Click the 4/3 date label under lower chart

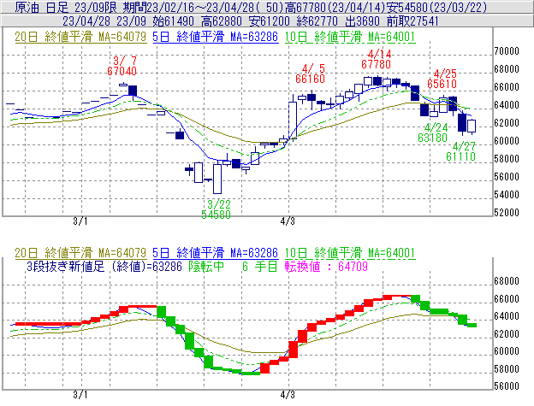tap(288, 395)
